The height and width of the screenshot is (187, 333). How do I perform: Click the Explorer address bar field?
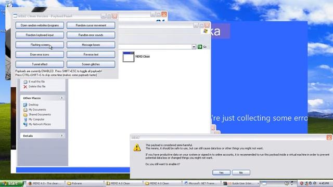pyautogui.click(x=155, y=47)
